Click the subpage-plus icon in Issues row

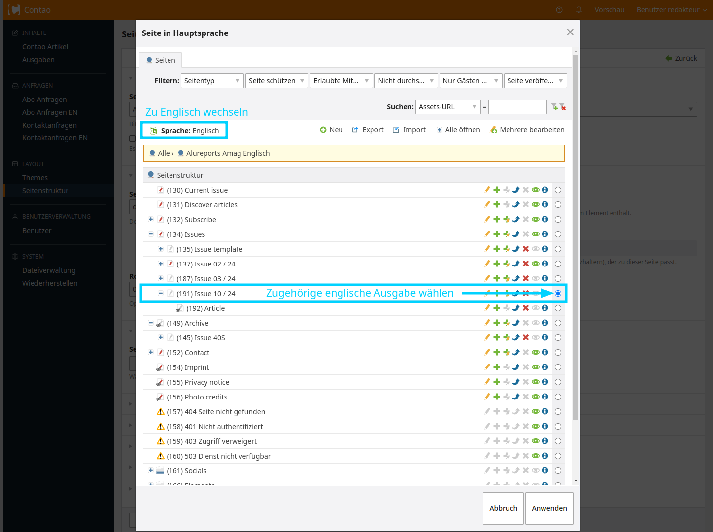[506, 234]
